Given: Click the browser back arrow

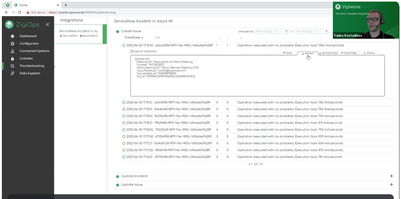Looking at the screenshot, I should [6, 12].
